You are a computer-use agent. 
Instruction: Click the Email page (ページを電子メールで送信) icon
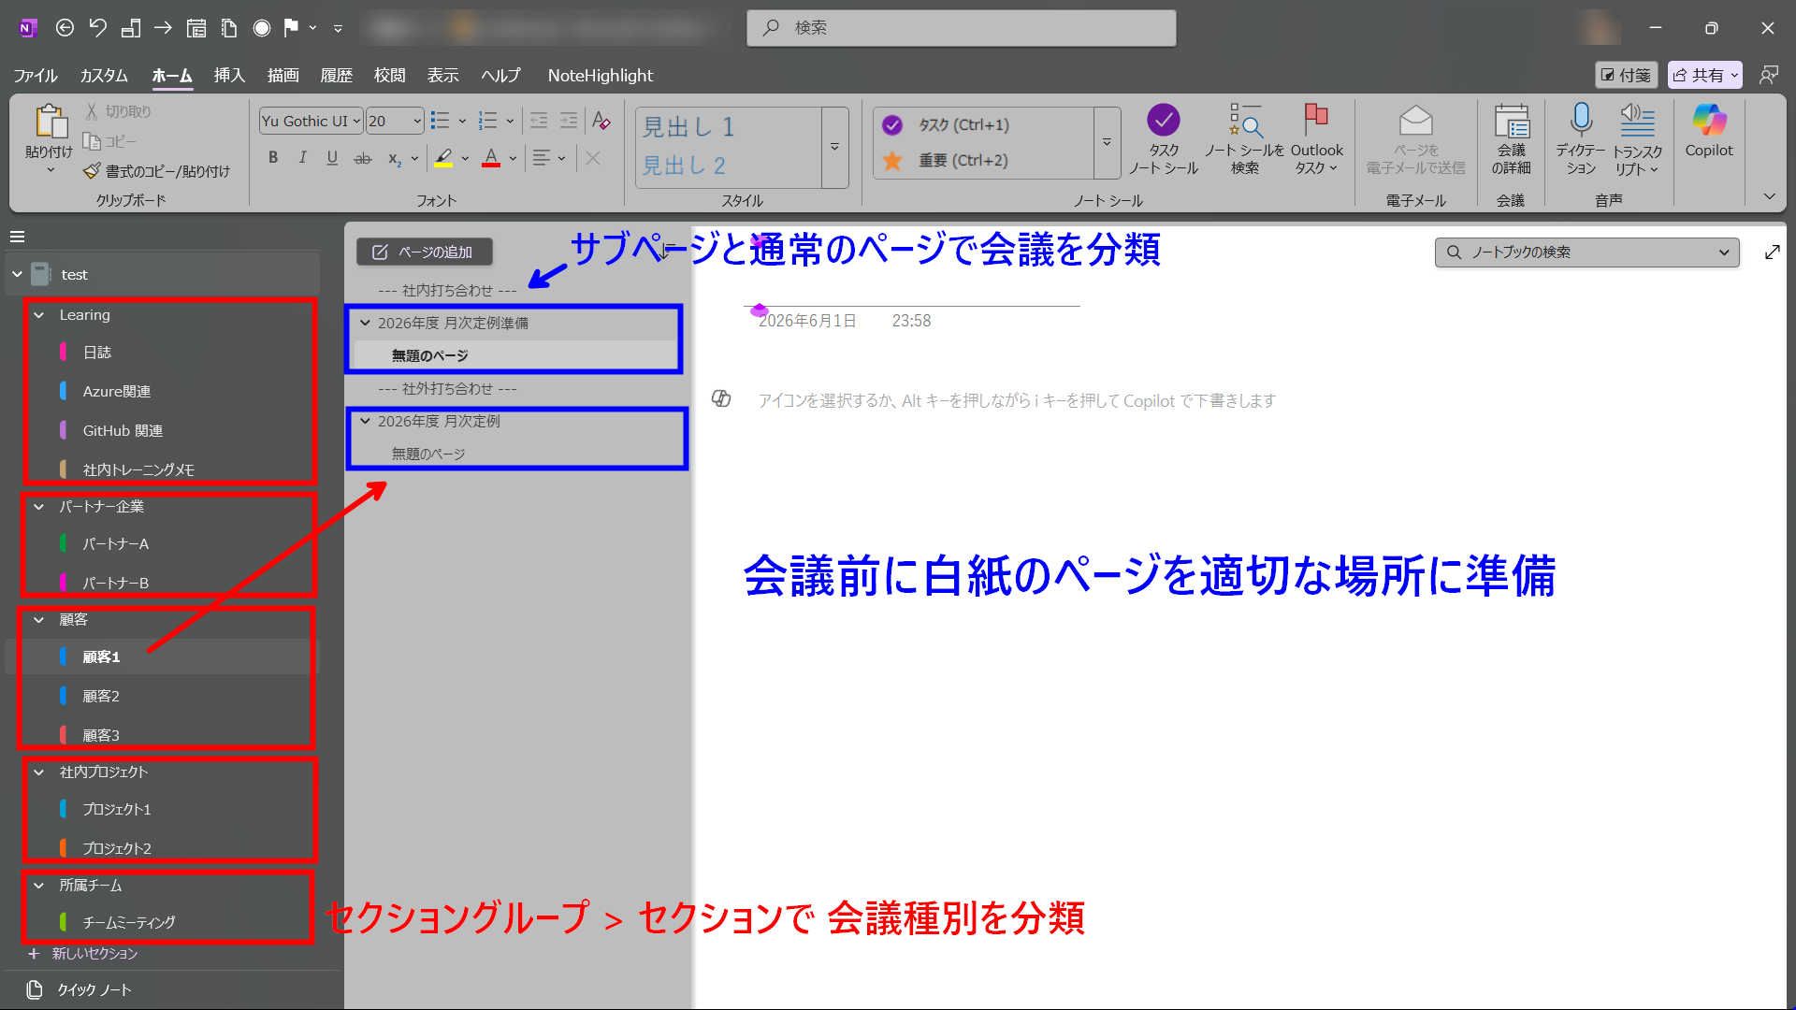pyautogui.click(x=1415, y=121)
